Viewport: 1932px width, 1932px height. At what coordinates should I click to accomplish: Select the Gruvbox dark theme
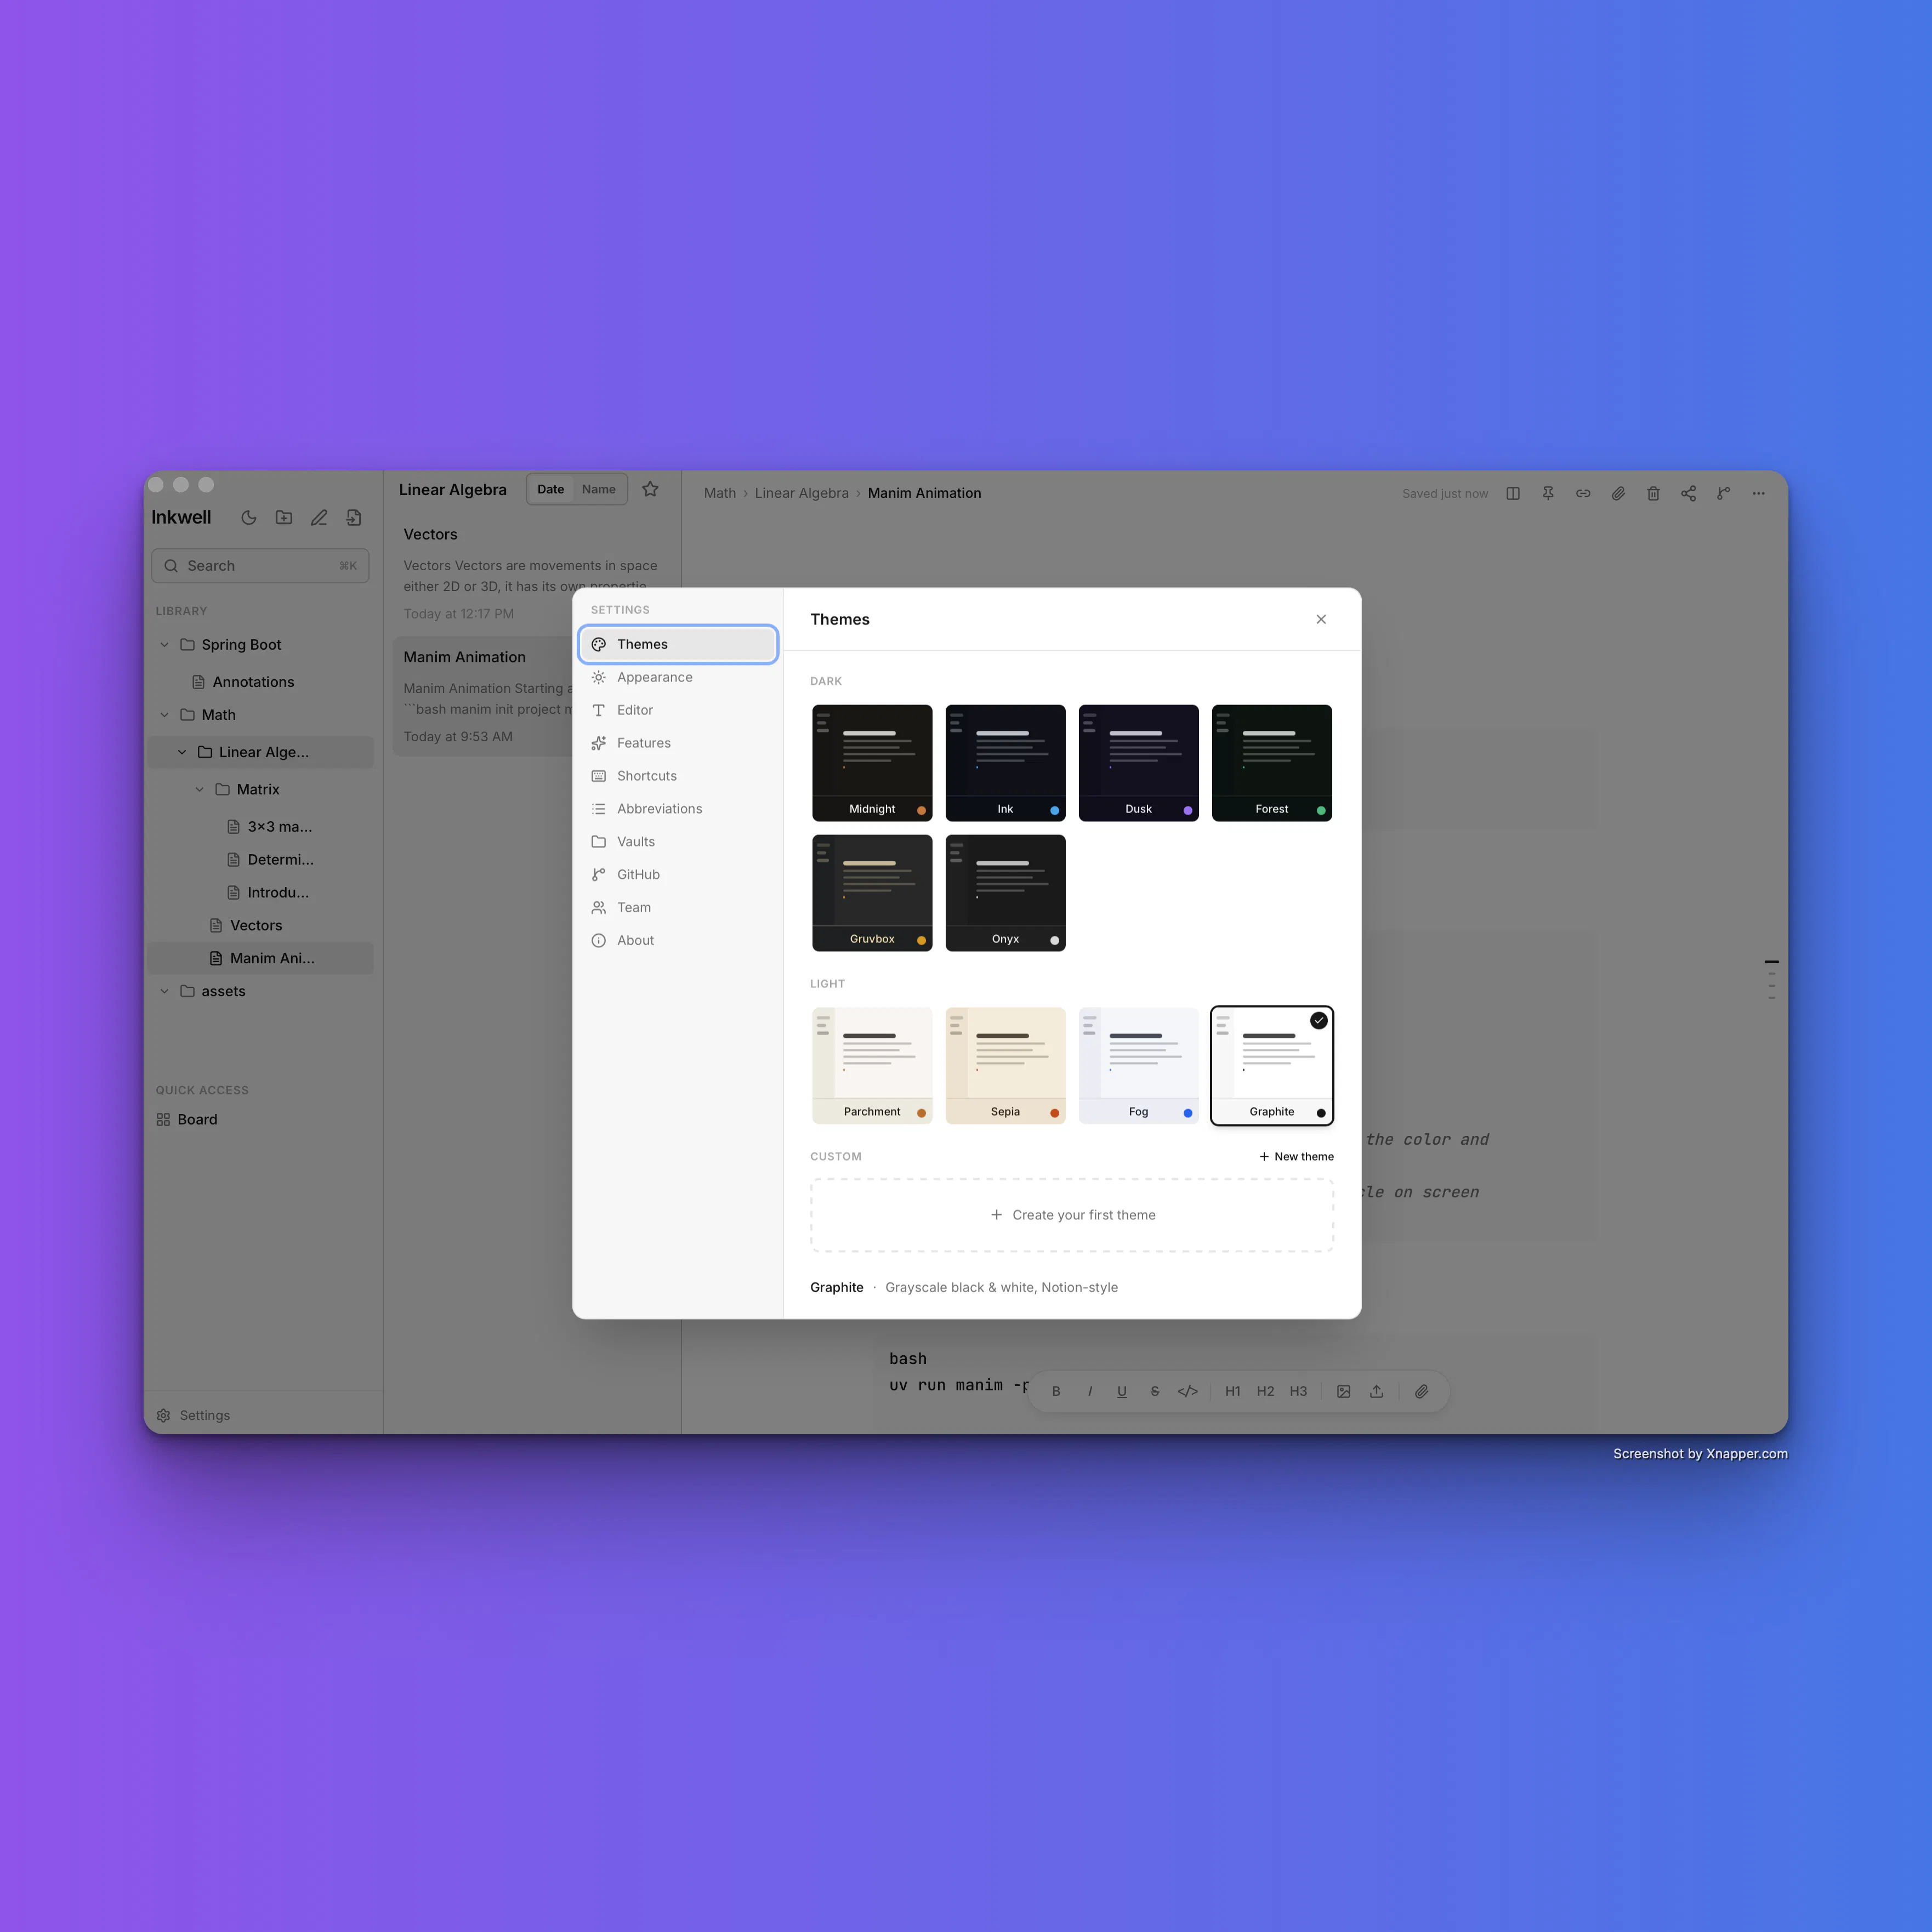pyautogui.click(x=872, y=893)
